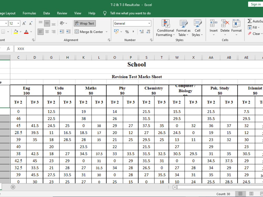Open the Help tab
The height and width of the screenshot is (197, 263).
[x=92, y=13]
